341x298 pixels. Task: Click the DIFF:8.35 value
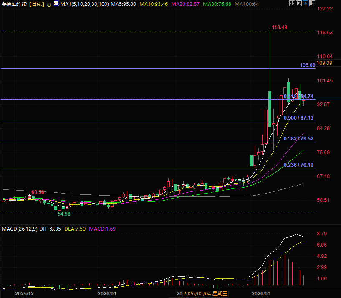50,229
